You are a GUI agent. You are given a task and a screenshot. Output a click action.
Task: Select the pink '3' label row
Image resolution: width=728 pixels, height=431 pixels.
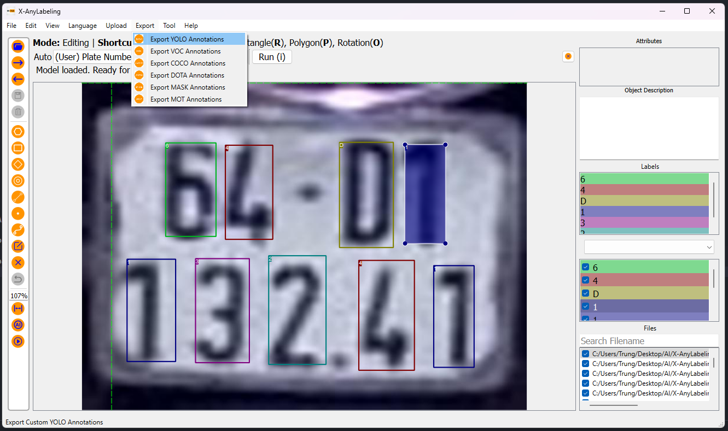(x=644, y=222)
